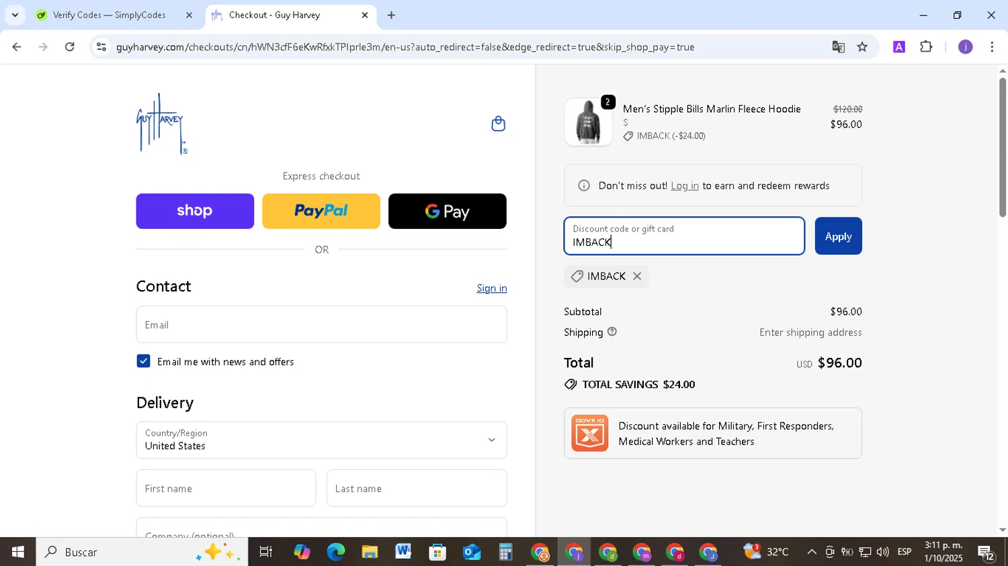This screenshot has width=1008, height=566.
Task: Focus the Last name field
Action: click(417, 488)
